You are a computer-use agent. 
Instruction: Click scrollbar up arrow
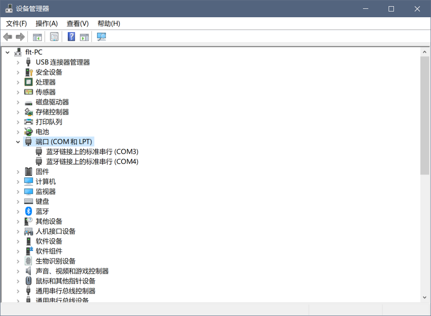point(425,52)
